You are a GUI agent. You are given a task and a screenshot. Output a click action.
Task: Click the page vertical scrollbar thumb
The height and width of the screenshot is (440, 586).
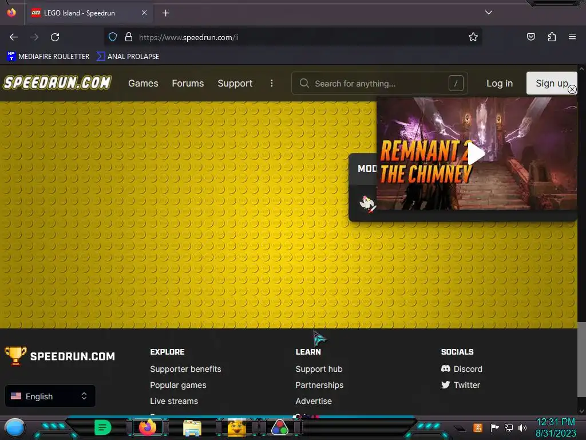(x=581, y=359)
